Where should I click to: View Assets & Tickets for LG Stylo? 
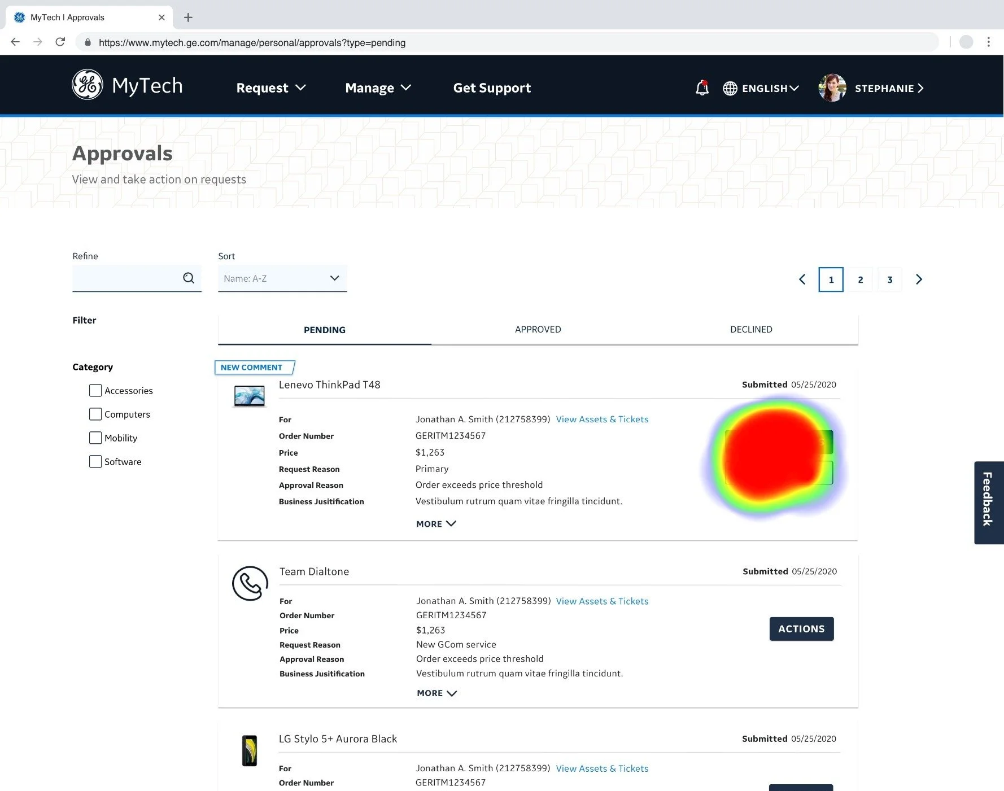pos(602,768)
